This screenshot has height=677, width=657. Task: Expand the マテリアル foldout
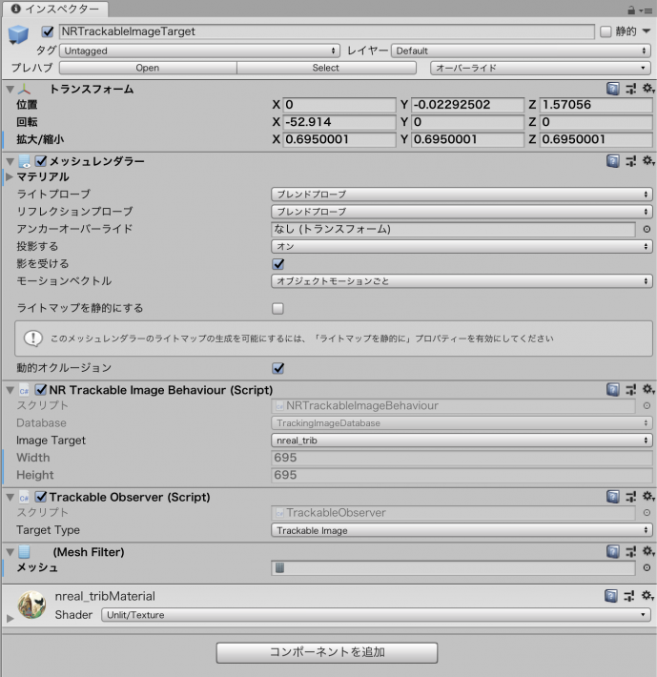click(x=10, y=177)
